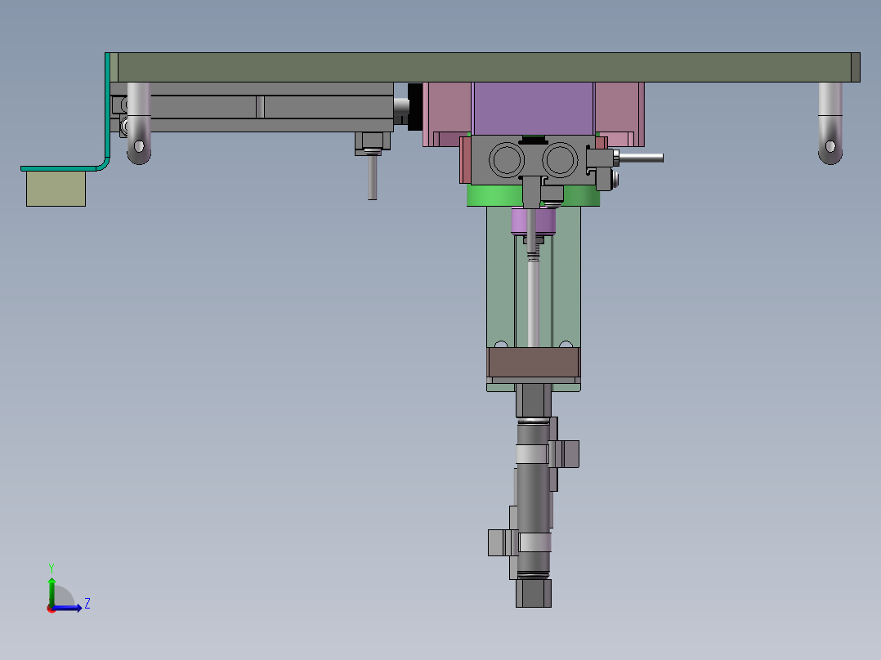Select the black coupling beside the gray actuator
Screen dimensions: 881x660
coord(415,107)
